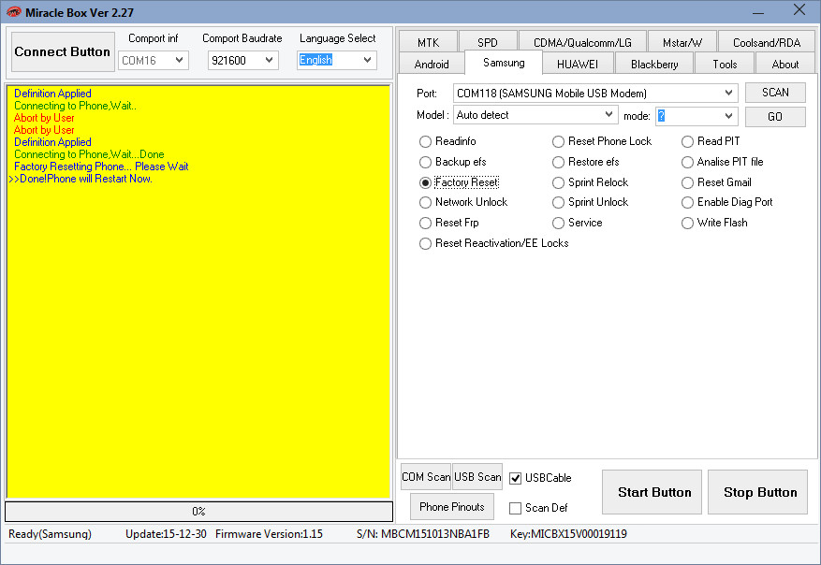The width and height of the screenshot is (821, 565).
Task: Pick the Reset Reactivation/EE Locks option
Action: pyautogui.click(x=427, y=243)
